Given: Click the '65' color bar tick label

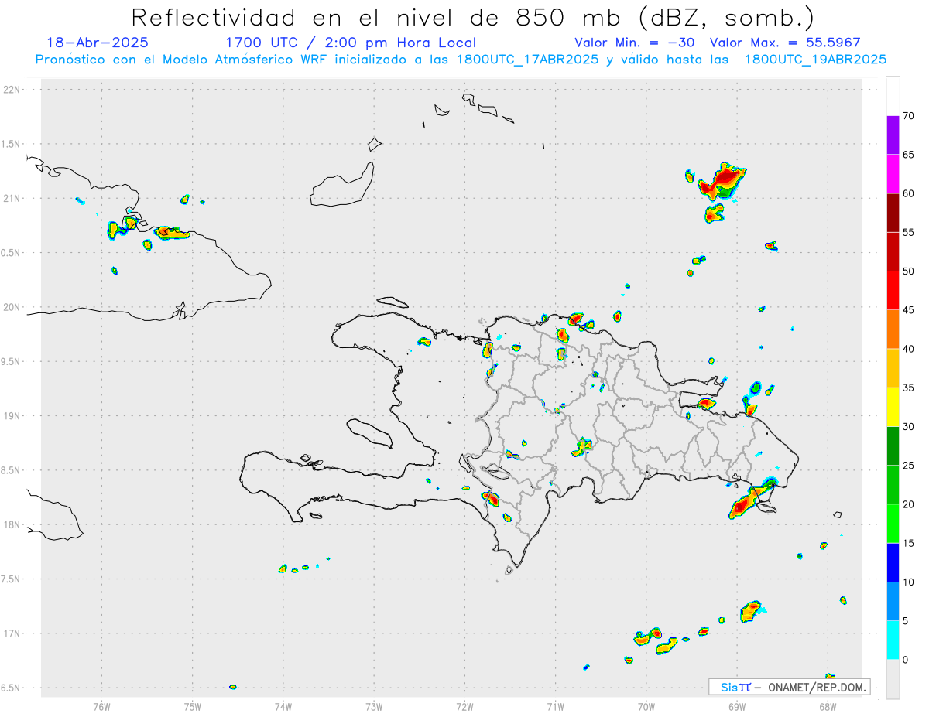Looking at the screenshot, I should point(908,155).
